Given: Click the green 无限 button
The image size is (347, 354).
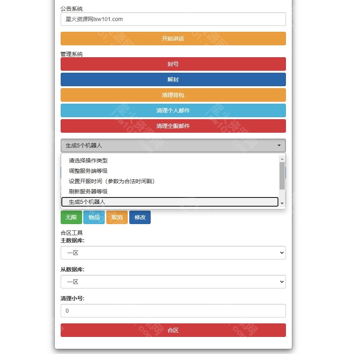Looking at the screenshot, I should point(71,217).
